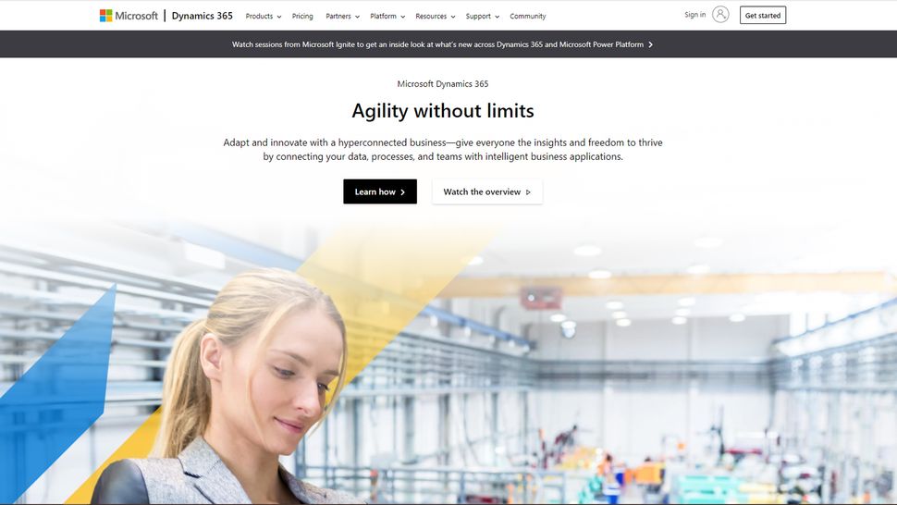The image size is (897, 505).
Task: Click the chevron inside Learn how
Action: (403, 192)
